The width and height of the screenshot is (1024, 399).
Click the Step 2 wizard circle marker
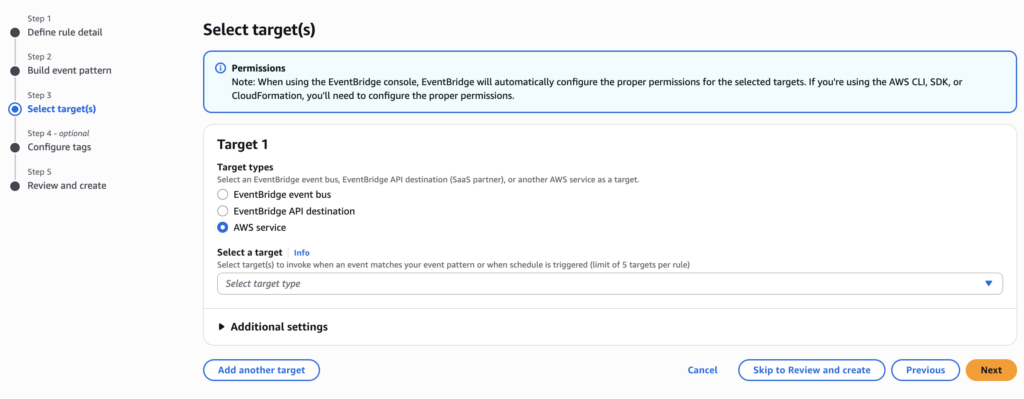pyautogui.click(x=15, y=71)
